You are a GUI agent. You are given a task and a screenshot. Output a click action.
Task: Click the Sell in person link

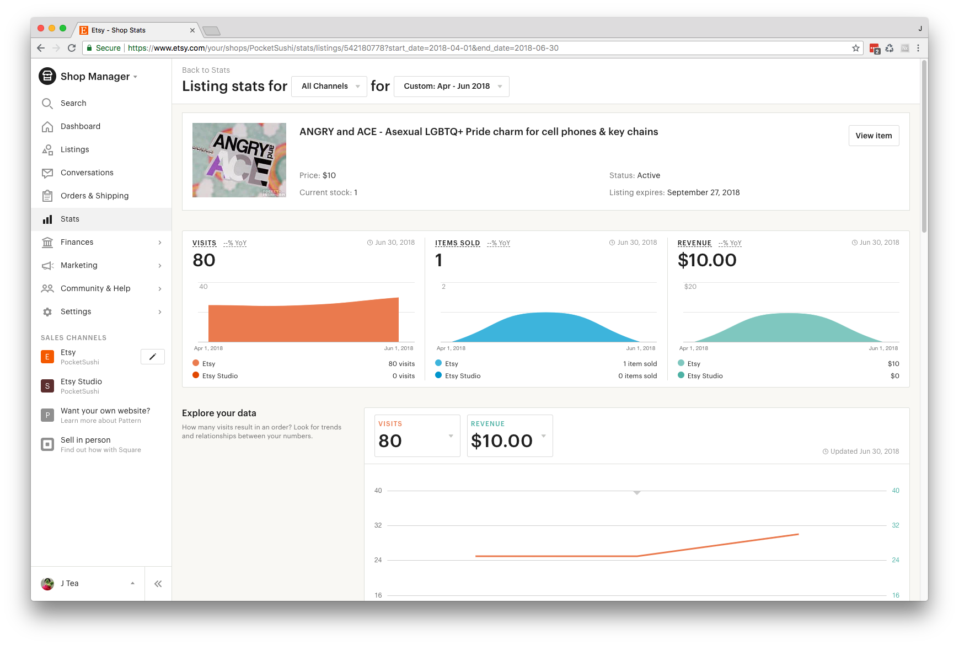(85, 440)
